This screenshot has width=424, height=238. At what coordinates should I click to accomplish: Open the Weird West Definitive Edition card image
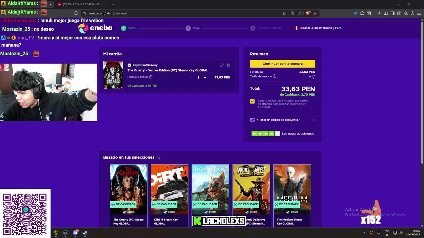coord(251,187)
